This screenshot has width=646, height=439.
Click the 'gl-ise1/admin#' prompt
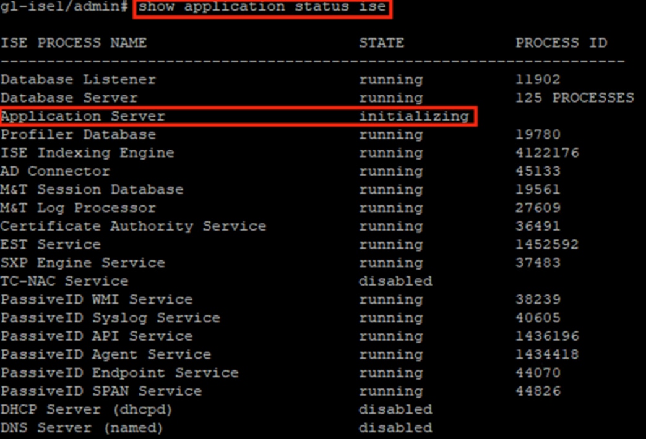click(64, 7)
